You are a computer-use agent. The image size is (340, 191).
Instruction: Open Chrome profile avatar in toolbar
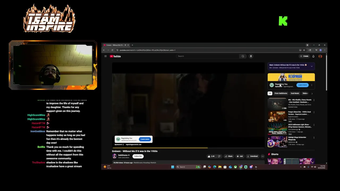coord(321,50)
